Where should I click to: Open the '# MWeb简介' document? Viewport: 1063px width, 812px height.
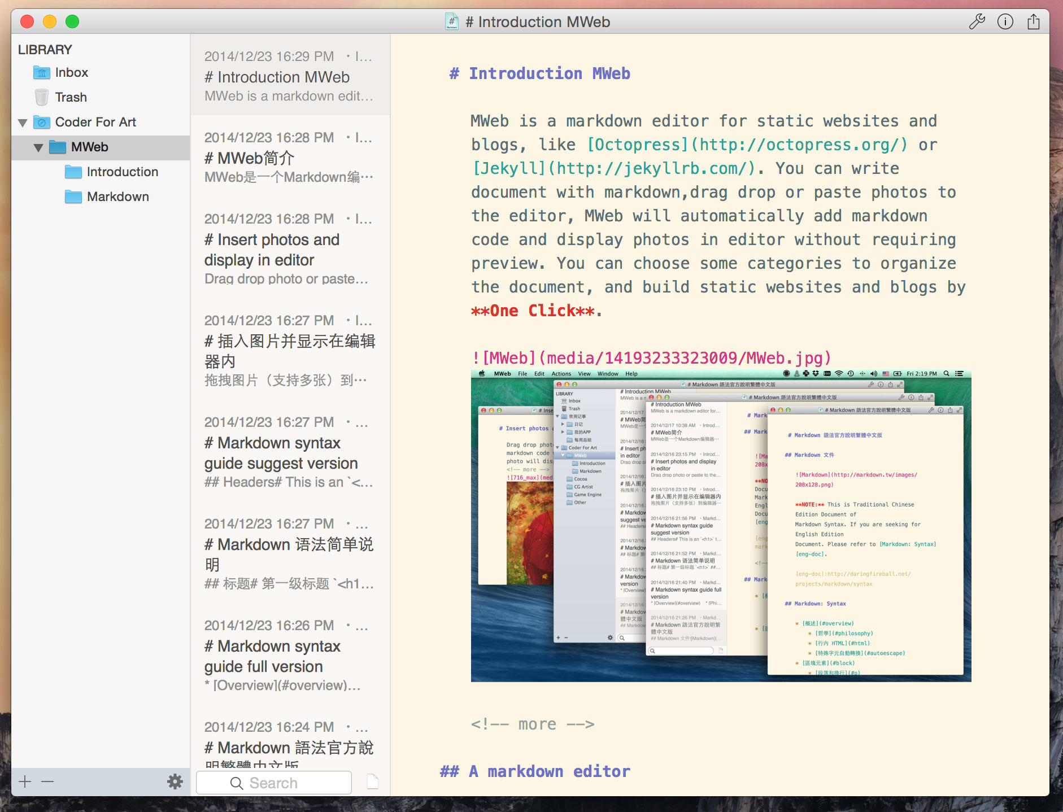point(290,157)
